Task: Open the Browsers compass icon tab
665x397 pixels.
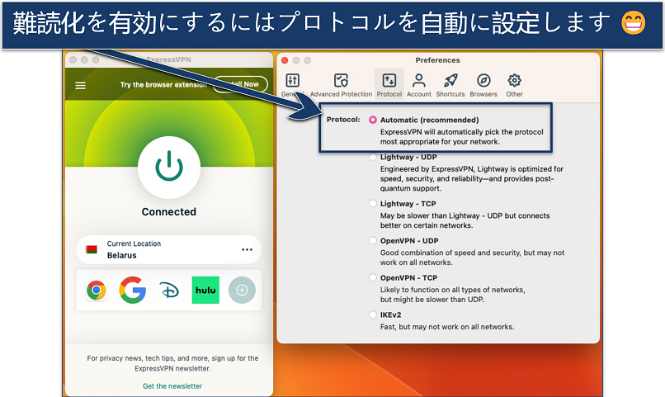Action: point(483,84)
